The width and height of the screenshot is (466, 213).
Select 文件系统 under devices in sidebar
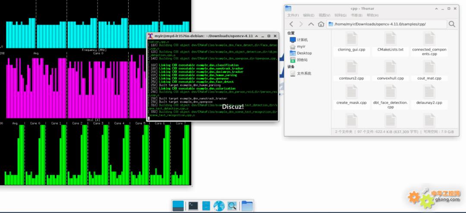pos(304,73)
